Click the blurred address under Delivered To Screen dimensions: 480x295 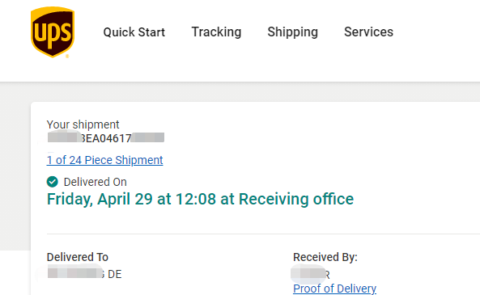click(x=75, y=273)
